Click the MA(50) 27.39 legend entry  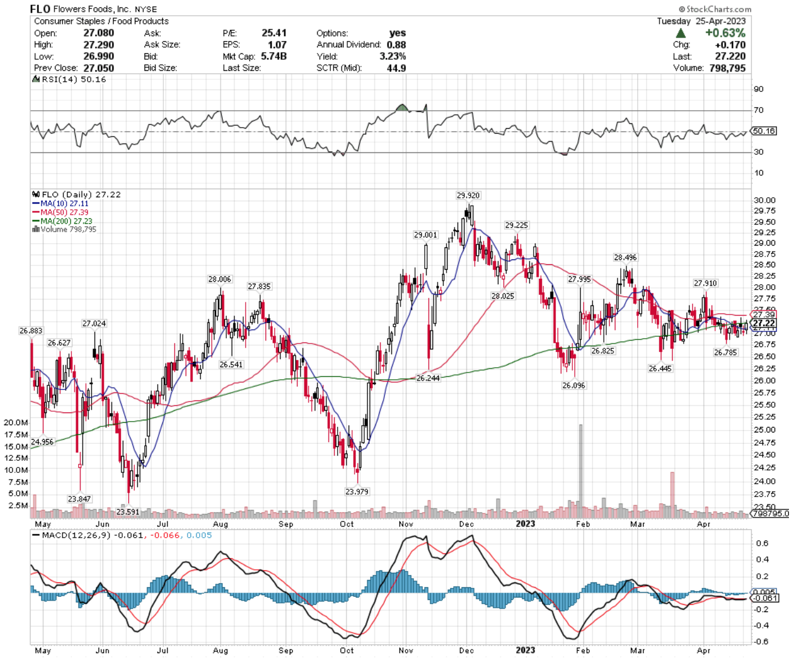point(61,212)
